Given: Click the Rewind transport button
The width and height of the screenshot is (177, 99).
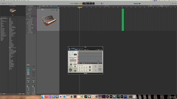Looking at the screenshot, I should pos(71,4).
